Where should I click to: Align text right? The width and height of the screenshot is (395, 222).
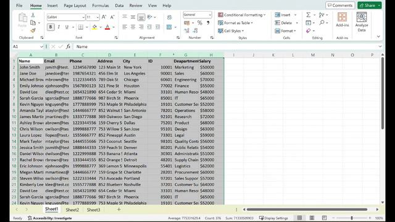click(x=141, y=27)
